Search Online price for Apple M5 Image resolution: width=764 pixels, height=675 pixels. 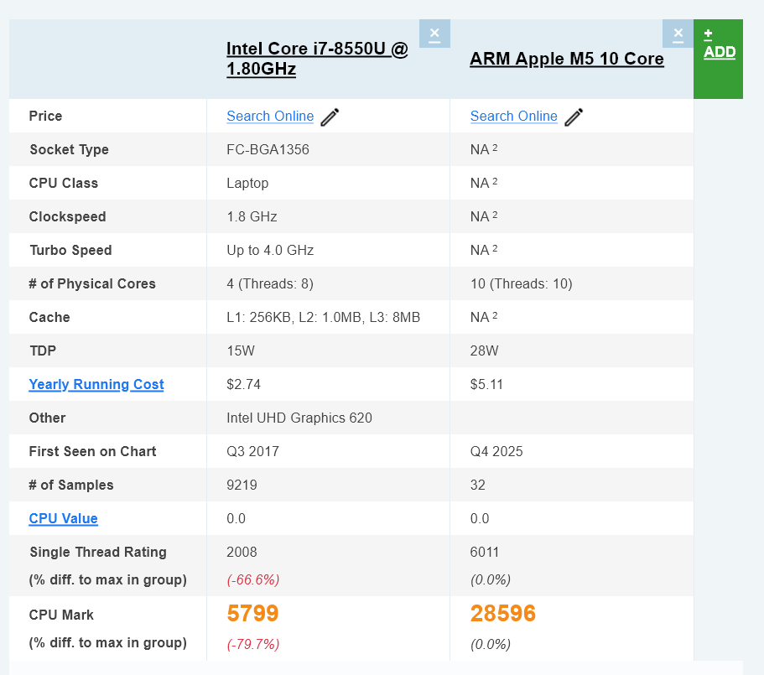coord(513,116)
